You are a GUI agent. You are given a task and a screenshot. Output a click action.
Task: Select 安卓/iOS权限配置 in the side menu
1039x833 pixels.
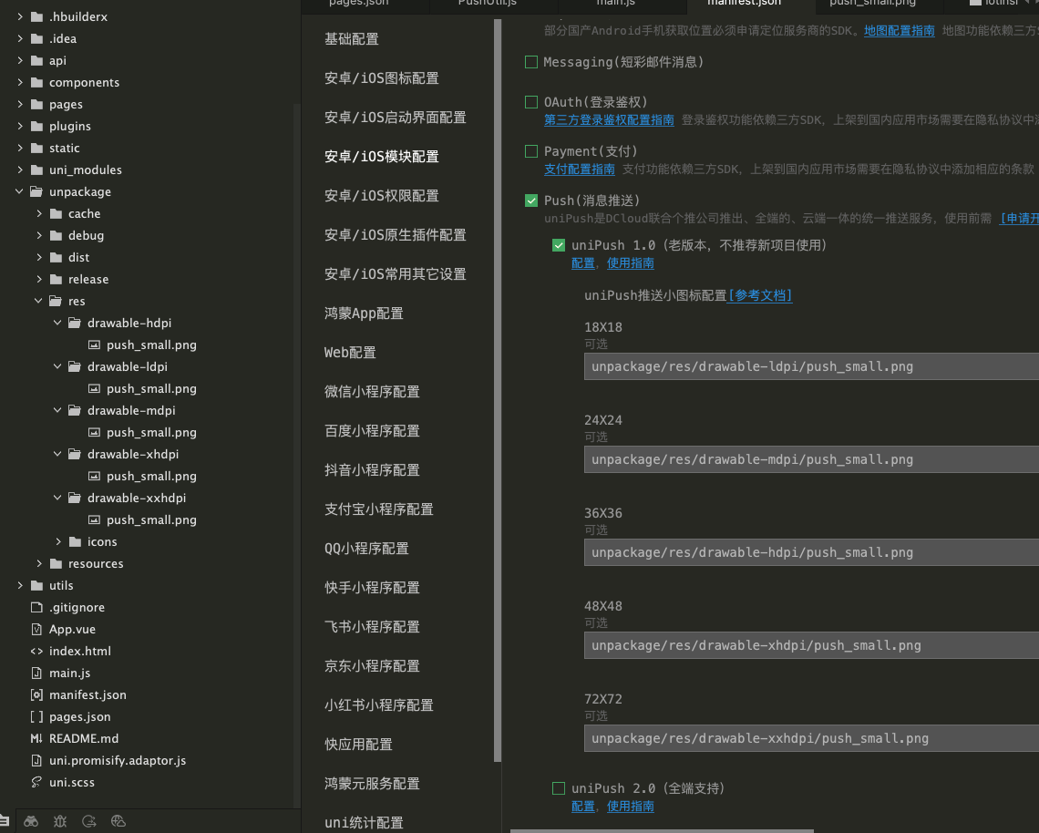381,196
